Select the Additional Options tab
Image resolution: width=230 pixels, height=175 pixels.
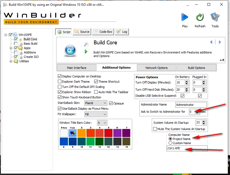click(116, 68)
